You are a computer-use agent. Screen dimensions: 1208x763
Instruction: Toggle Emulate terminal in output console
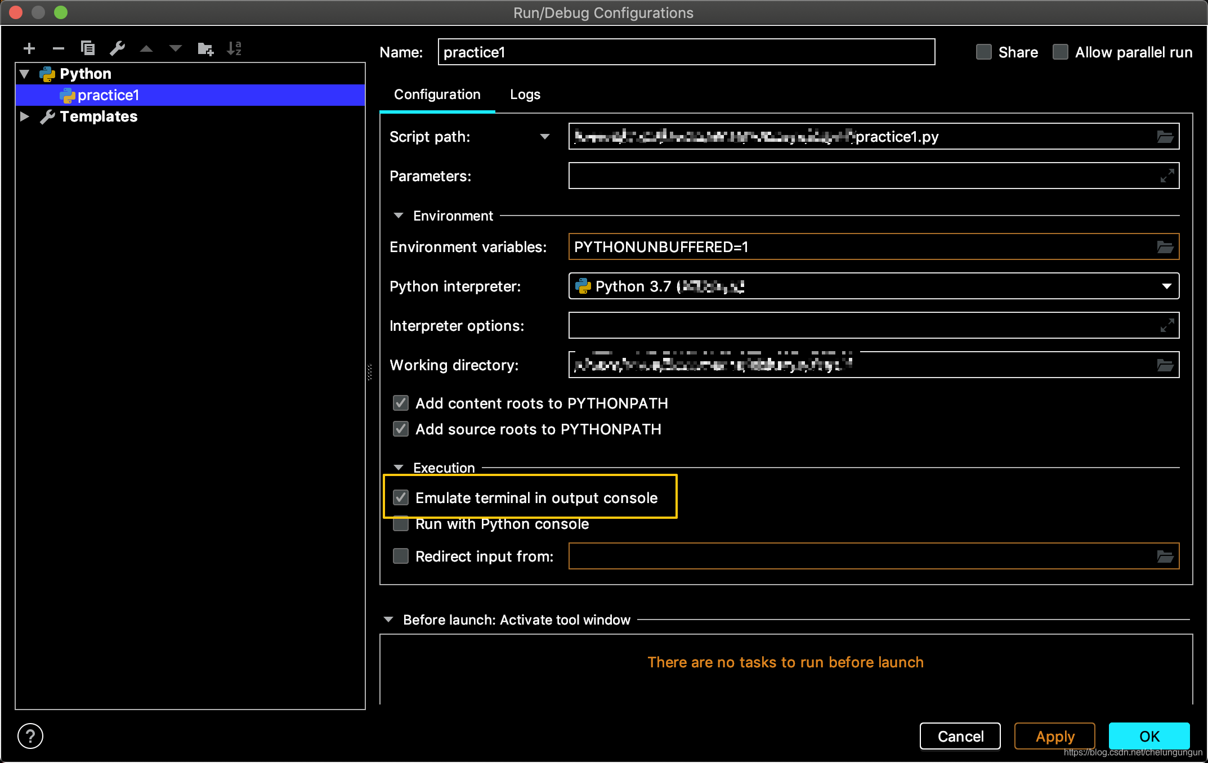click(401, 498)
